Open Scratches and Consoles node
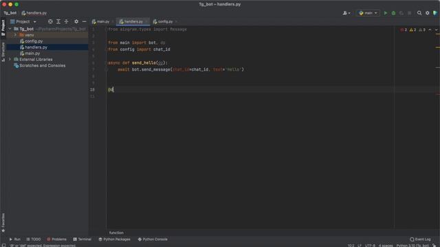 tap(42, 66)
